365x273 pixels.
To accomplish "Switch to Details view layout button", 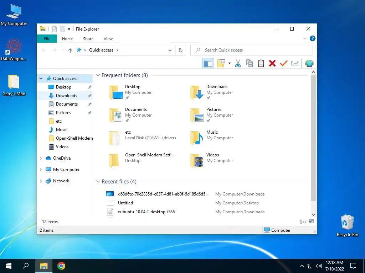I will pyautogui.click(x=303, y=221).
